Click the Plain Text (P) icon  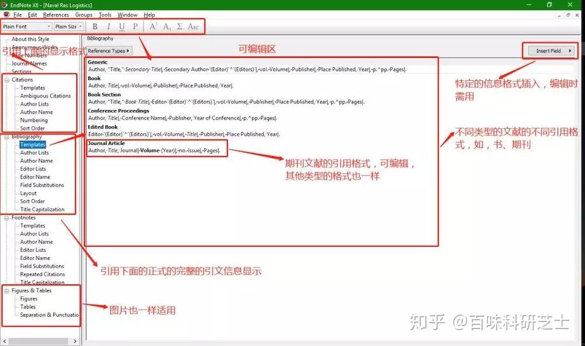point(135,26)
